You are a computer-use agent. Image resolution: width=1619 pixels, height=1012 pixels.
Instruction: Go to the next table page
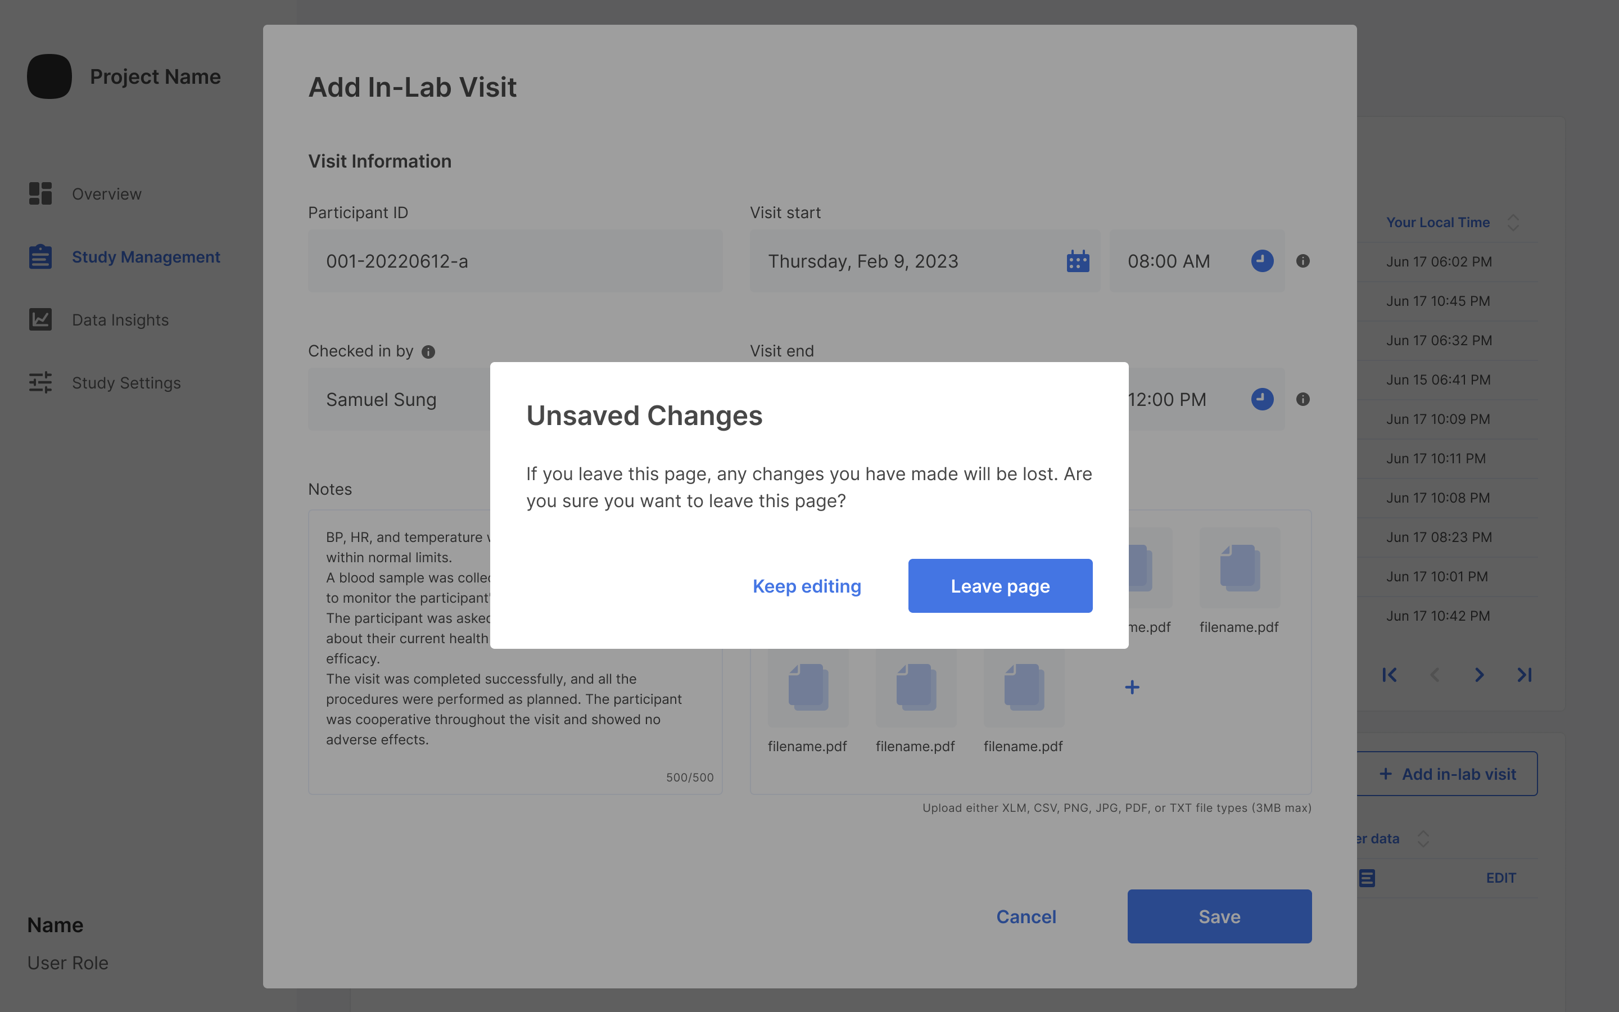1479,675
